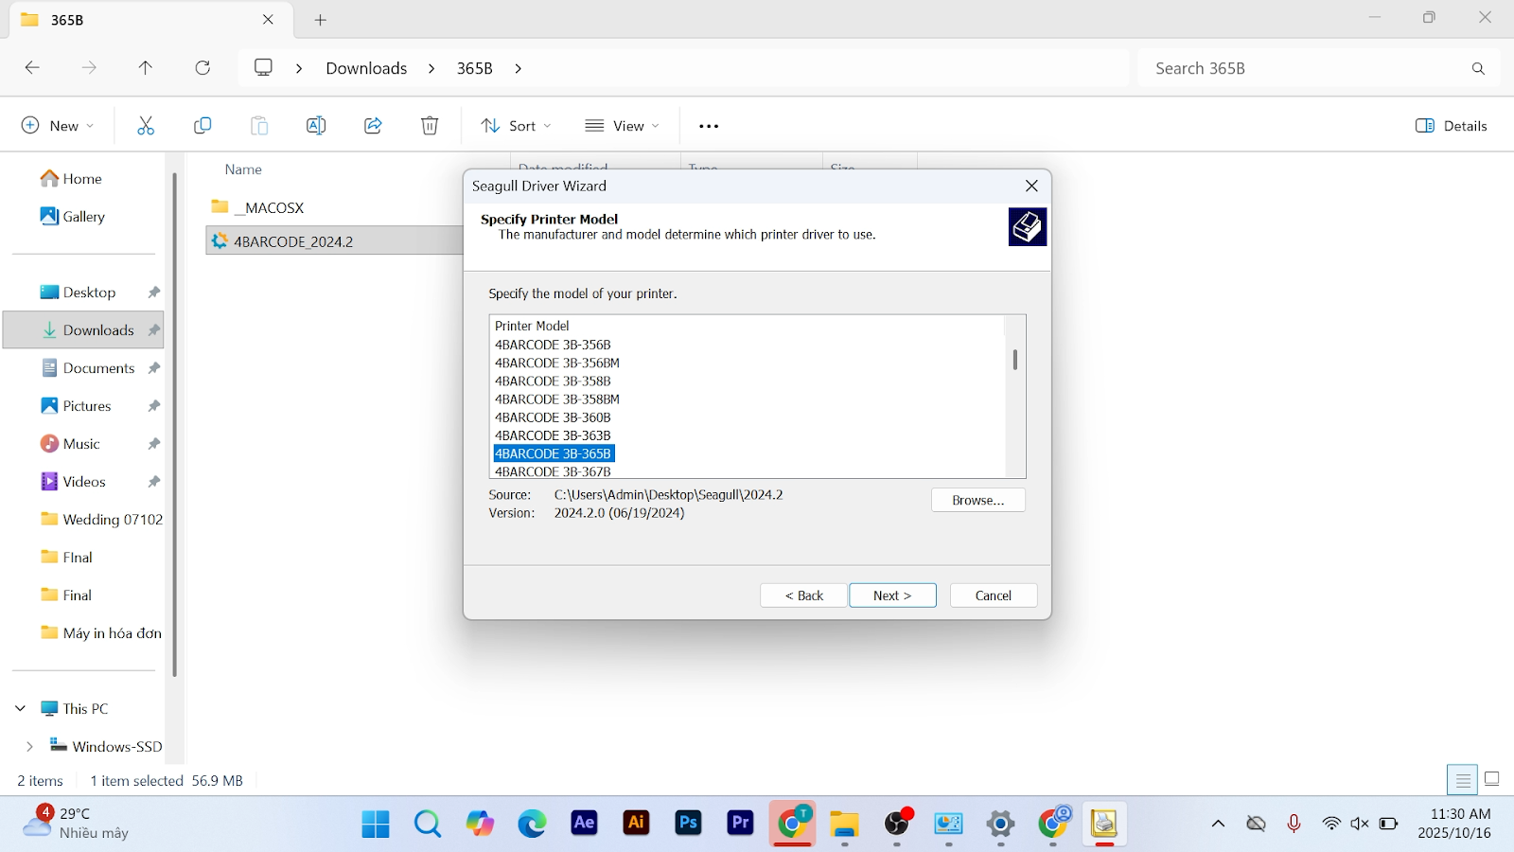Select the 4BARCODE_2024.2 file
Viewport: 1514px width, 852px height.
click(x=334, y=241)
